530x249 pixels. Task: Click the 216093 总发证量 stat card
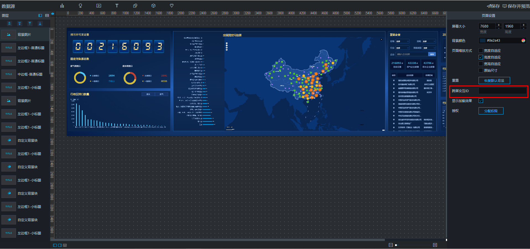pyautogui.click(x=397, y=65)
